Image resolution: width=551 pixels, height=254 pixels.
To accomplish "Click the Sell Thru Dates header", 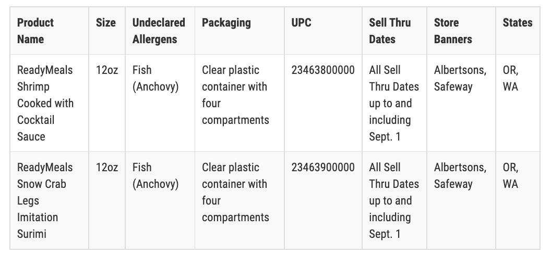I will pyautogui.click(x=390, y=31).
